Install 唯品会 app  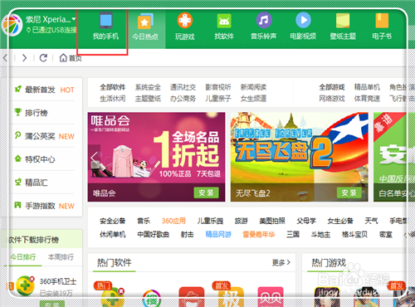(206, 192)
